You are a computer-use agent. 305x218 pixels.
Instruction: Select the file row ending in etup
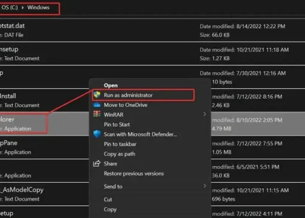click(44, 212)
